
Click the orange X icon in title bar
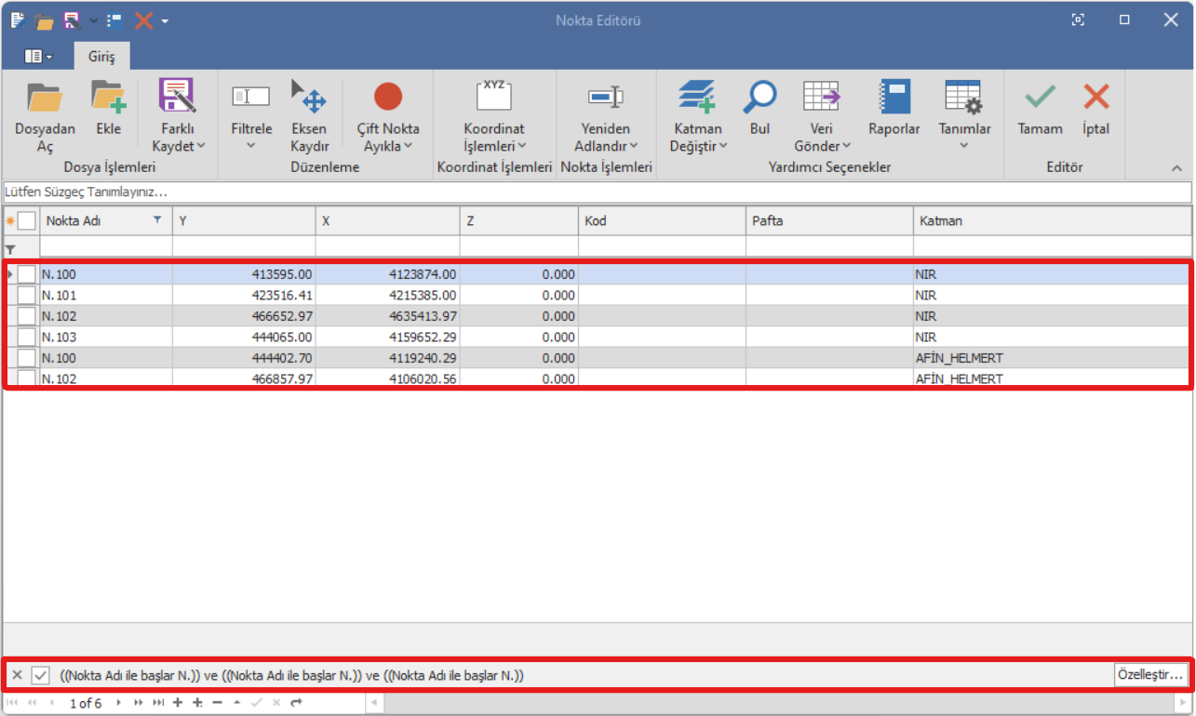pos(143,20)
